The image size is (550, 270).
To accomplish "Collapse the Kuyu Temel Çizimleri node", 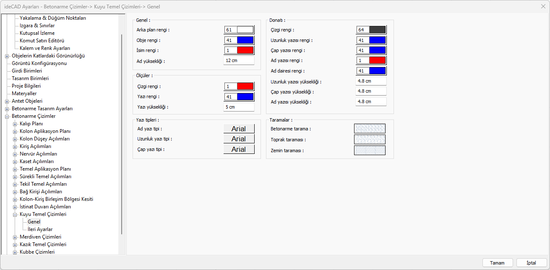I will (15, 214).
